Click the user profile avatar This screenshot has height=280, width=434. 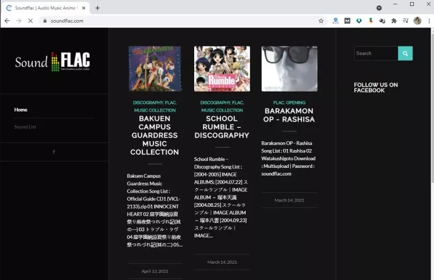(417, 21)
